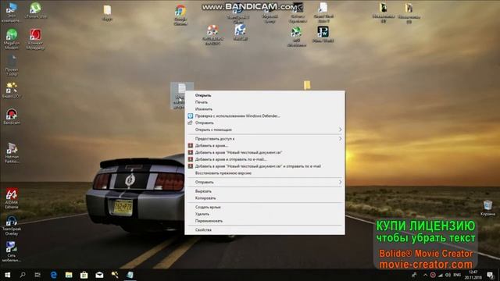Open the black PW game shortcut
The height and width of the screenshot is (281, 500).
click(x=323, y=34)
